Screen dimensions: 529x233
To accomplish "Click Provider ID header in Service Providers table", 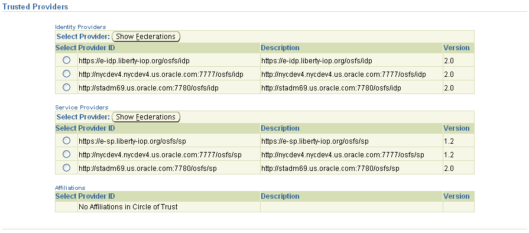I will tap(96, 128).
